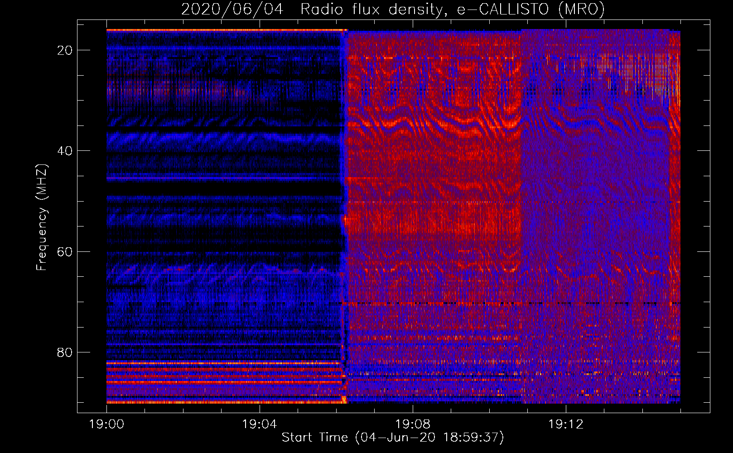Click the 'Frequency (MHZ)' axis label

tap(42, 217)
